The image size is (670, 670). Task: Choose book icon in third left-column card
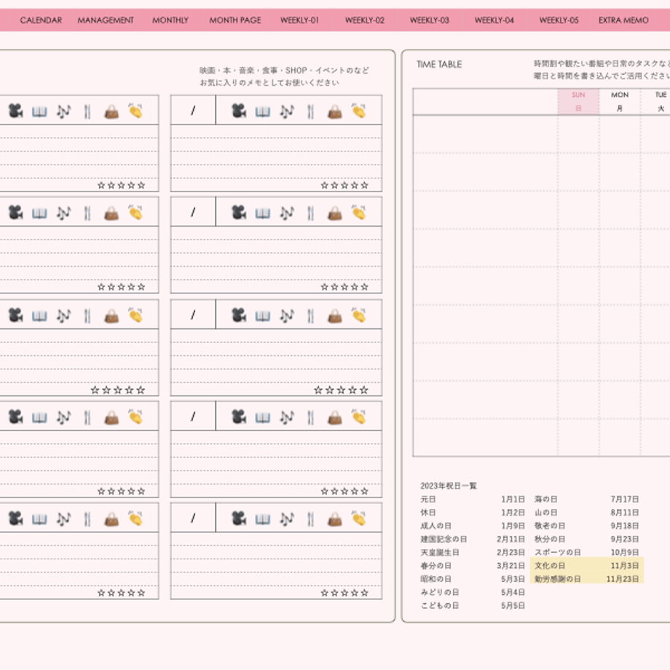click(x=39, y=316)
